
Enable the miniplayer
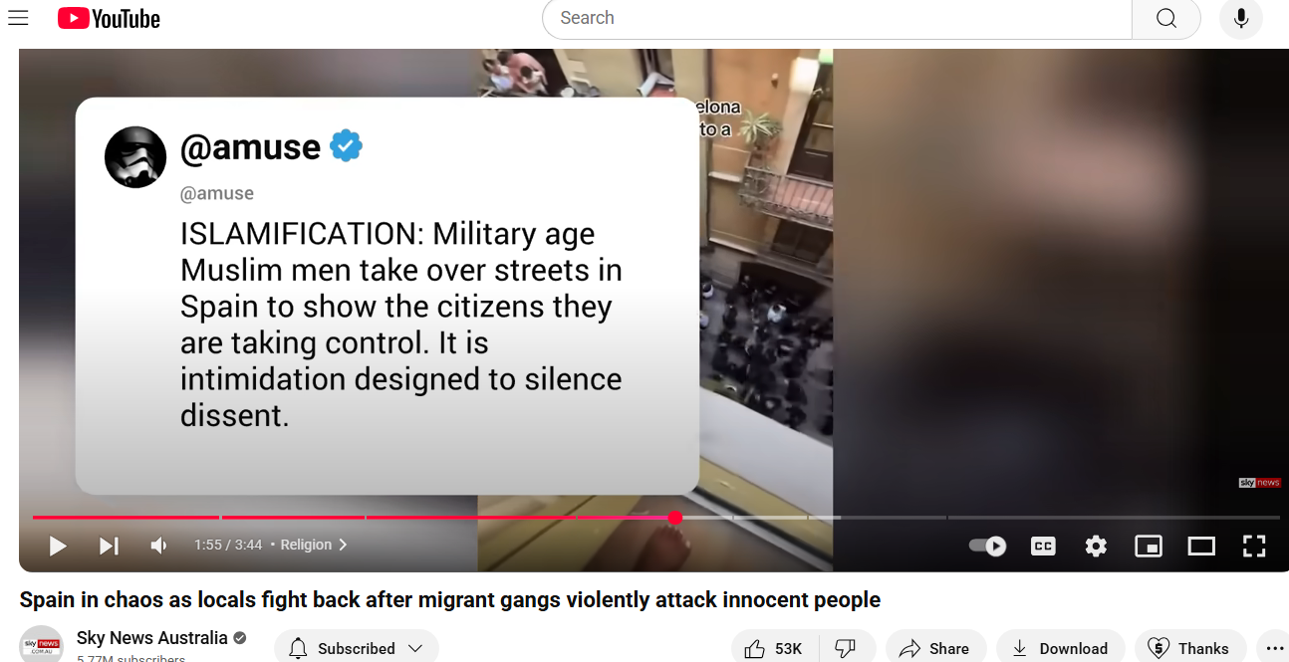(1149, 546)
